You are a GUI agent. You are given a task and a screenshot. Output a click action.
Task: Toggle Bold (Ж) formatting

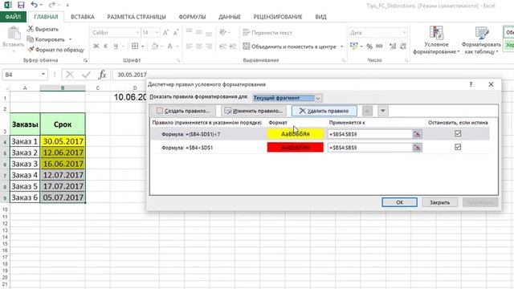(96, 47)
